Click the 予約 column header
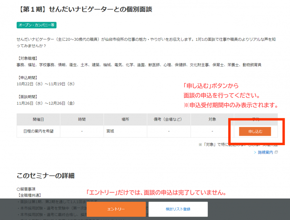 click(255, 119)
